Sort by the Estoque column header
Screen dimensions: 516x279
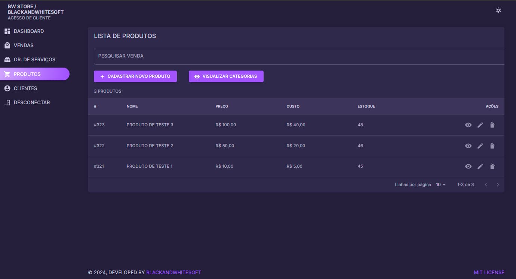click(366, 106)
